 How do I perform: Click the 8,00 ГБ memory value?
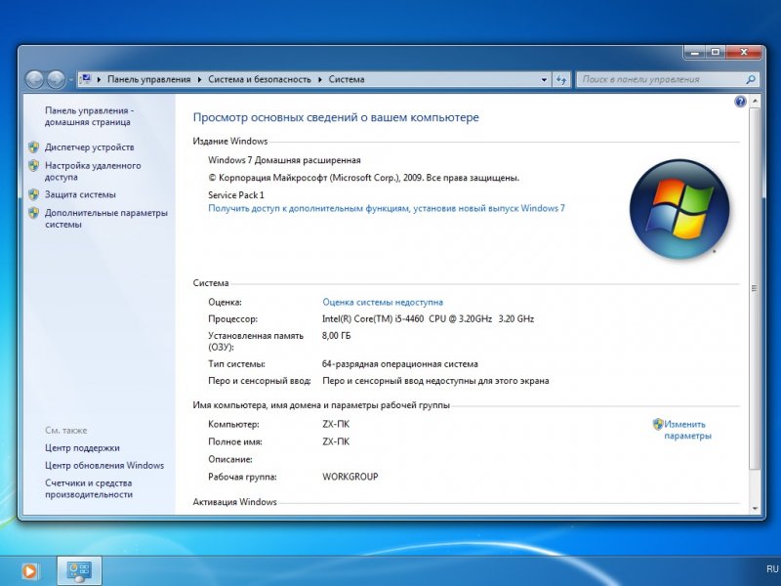click(x=336, y=336)
